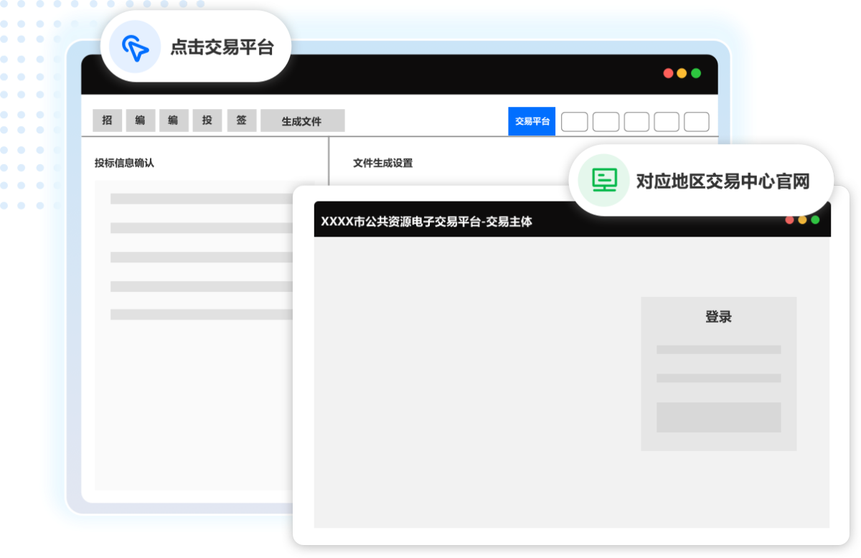Toggle the first empty box beside 交易平台
This screenshot has height=558, width=861.
coord(574,121)
